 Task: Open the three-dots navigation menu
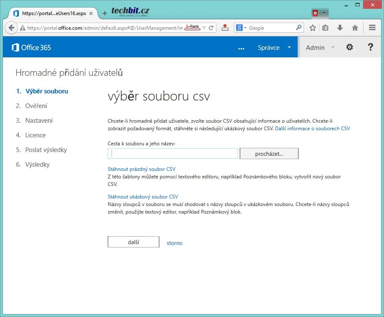(x=241, y=48)
